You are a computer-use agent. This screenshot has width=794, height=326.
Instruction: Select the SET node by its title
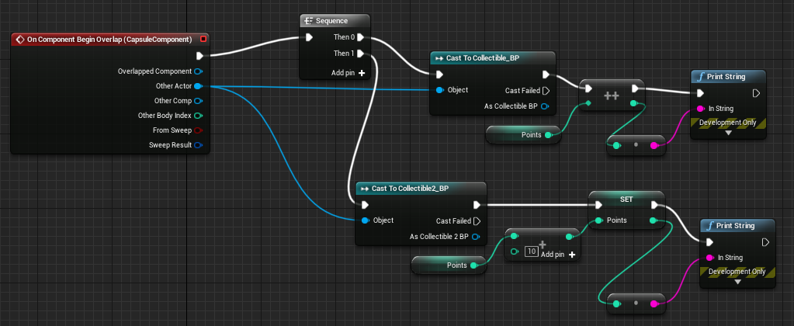[626, 199]
